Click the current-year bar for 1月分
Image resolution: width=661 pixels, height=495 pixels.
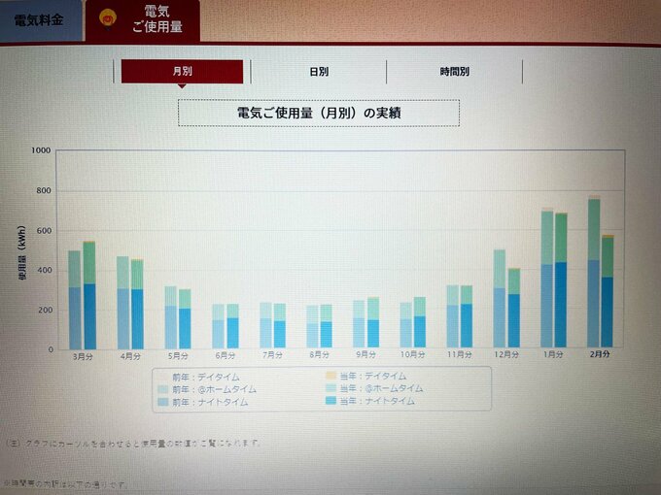(561, 281)
